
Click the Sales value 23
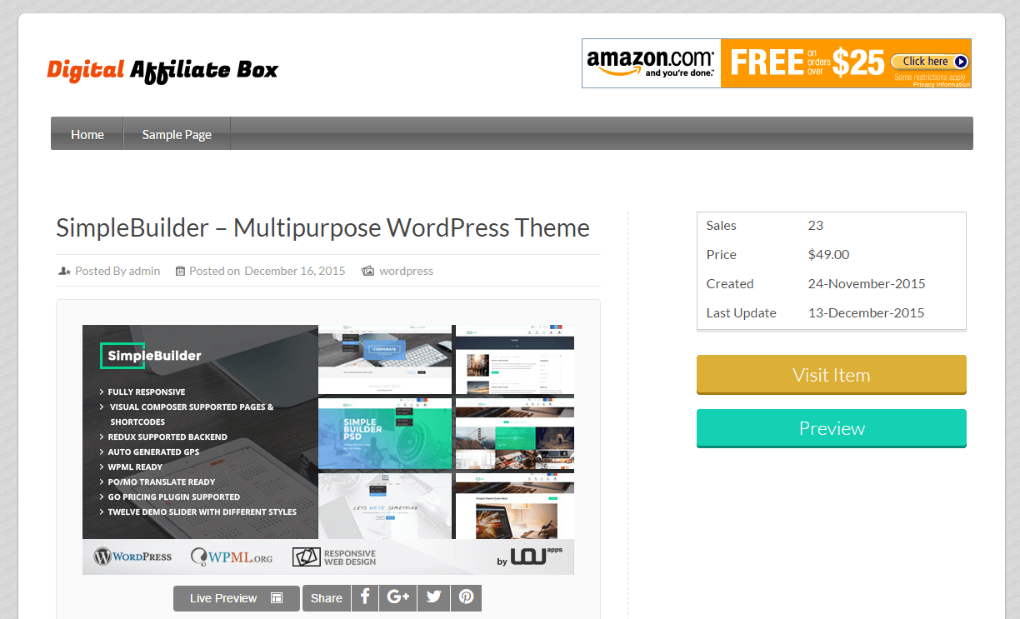[816, 225]
